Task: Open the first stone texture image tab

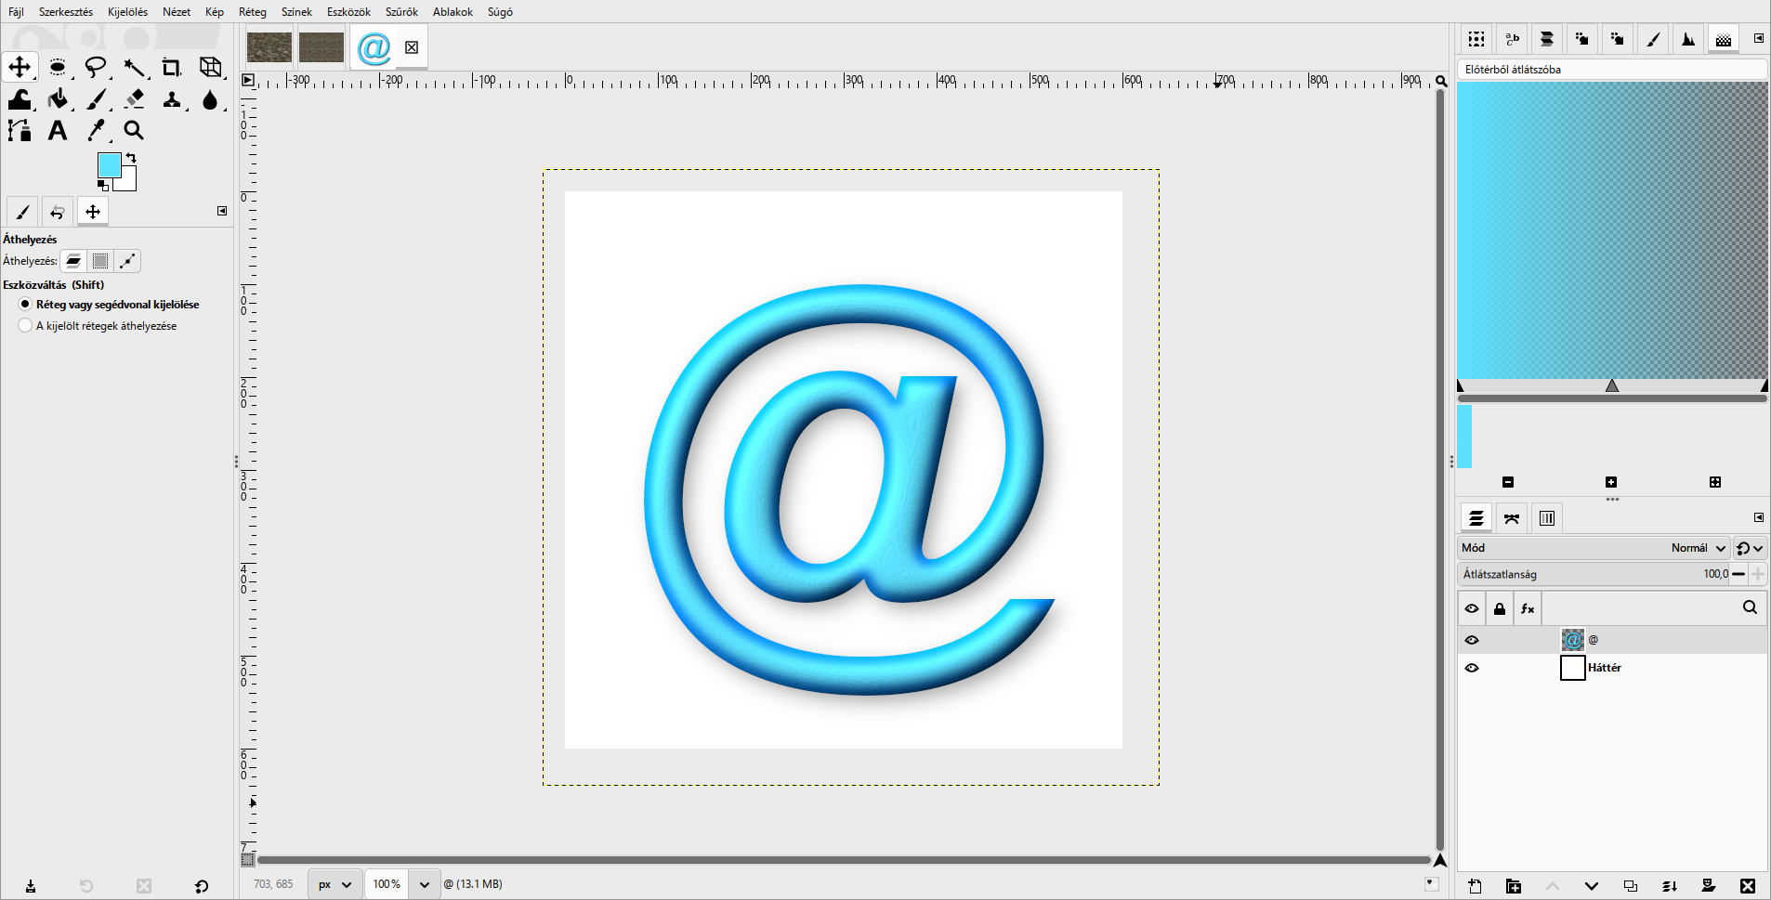Action: coord(269,47)
